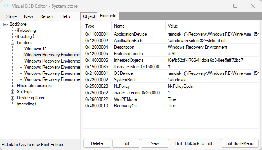Minimize the Visual BCD Editor window
Image resolution: width=262 pixels, height=150 pixels.
click(218, 6)
